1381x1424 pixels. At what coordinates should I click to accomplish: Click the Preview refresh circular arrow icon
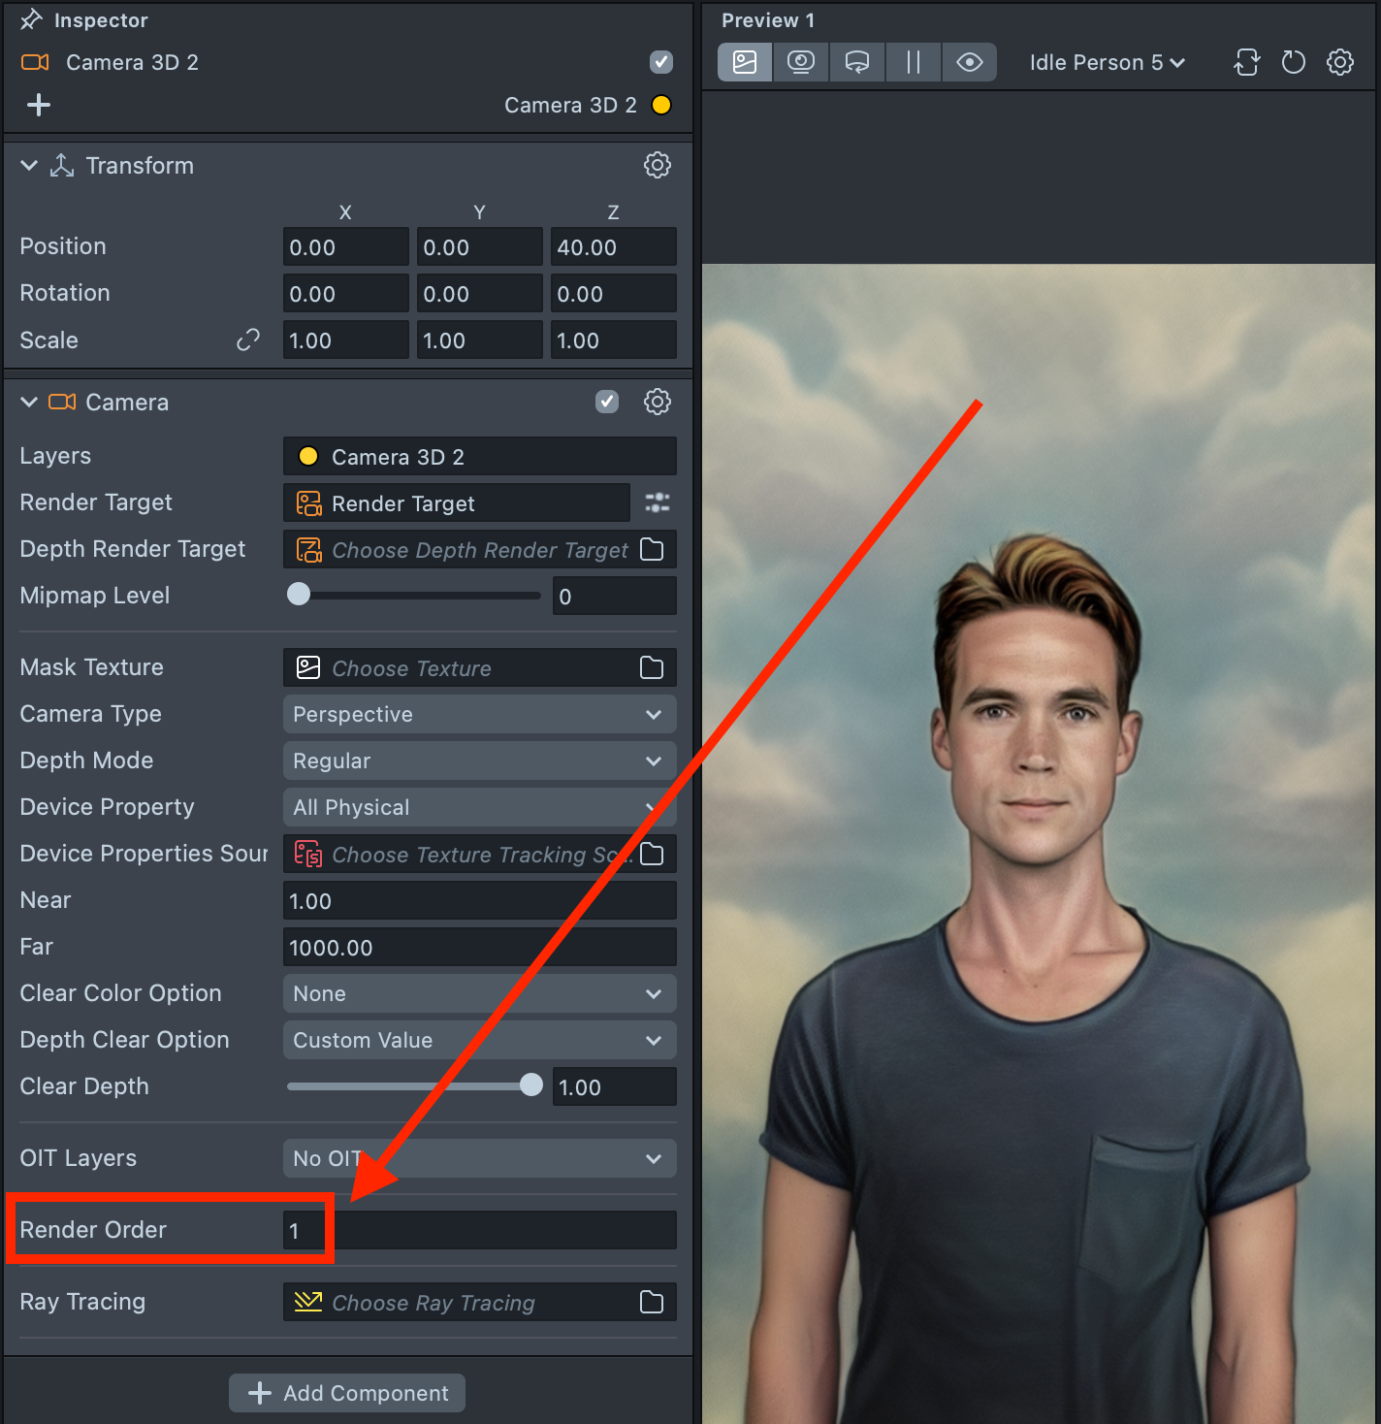1293,63
